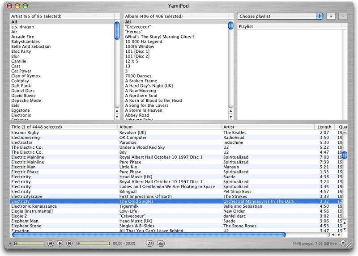Sort songs by the Album column header

(x=170, y=127)
